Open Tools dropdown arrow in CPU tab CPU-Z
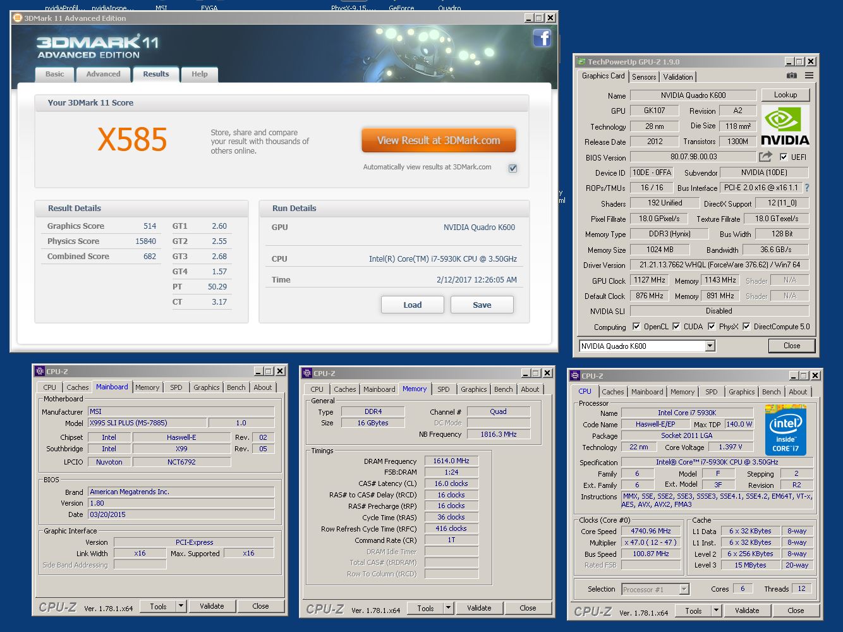The height and width of the screenshot is (632, 843). tap(716, 611)
